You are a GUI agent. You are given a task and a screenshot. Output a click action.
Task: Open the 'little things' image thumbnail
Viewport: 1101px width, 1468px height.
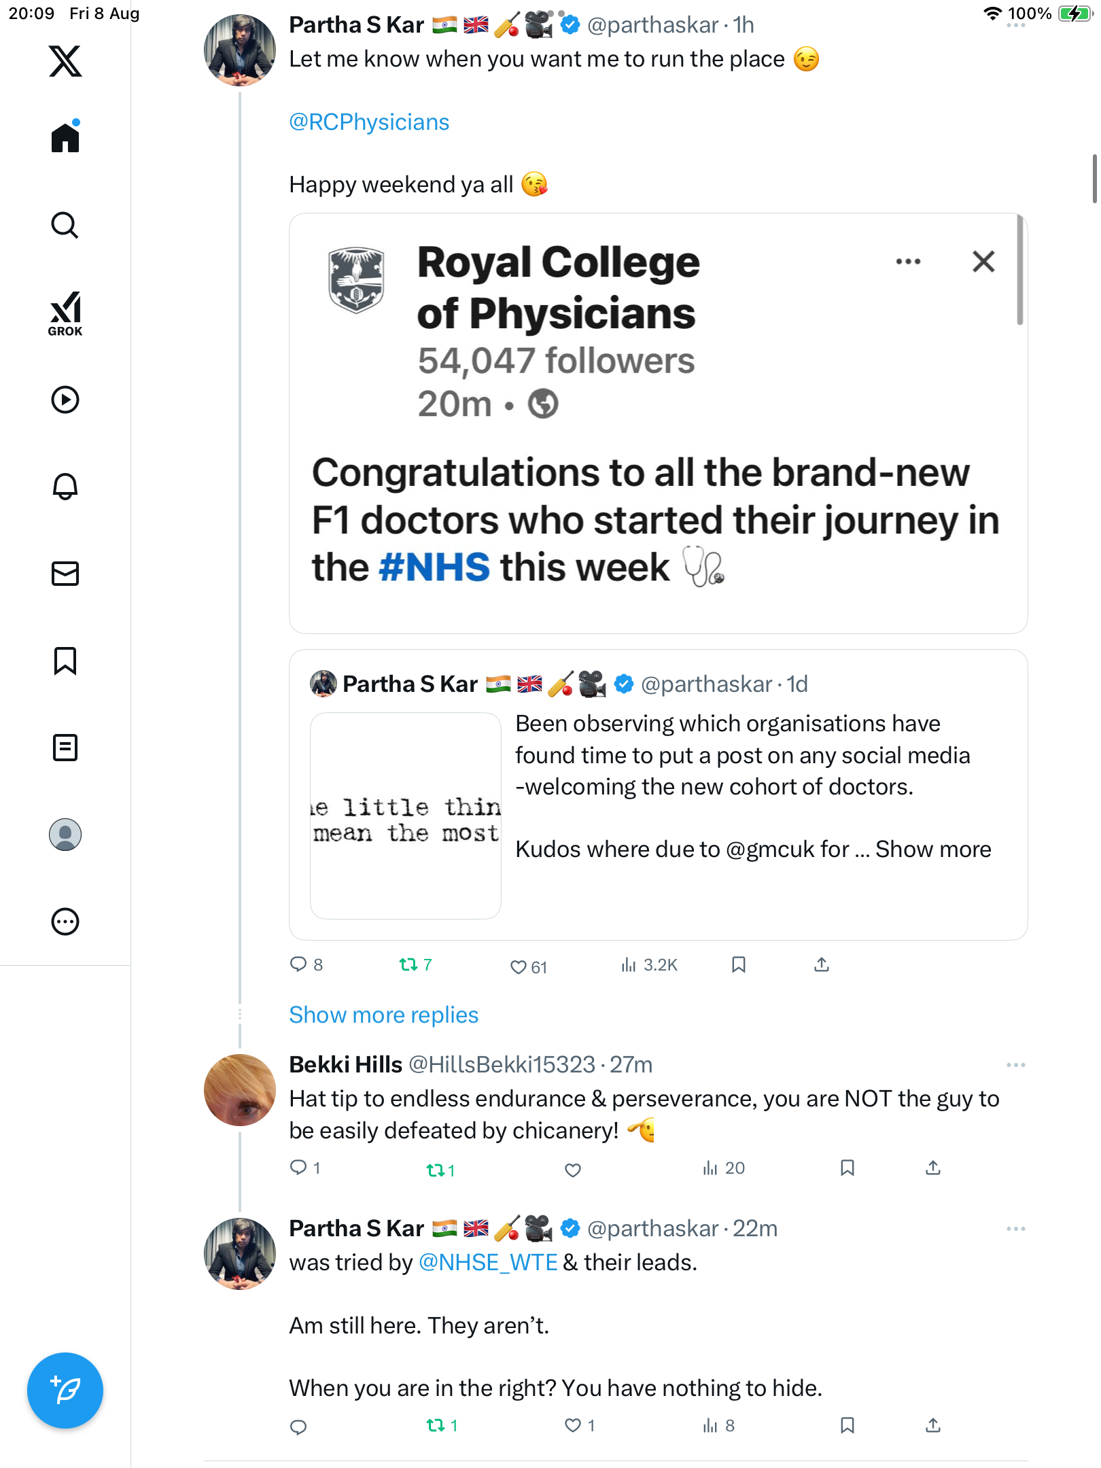point(406,816)
